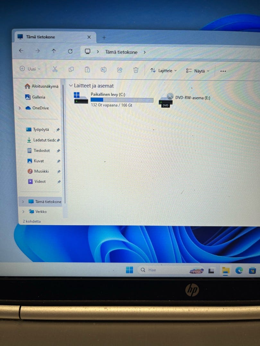Open the Lajittele sort dropdown
The image size is (260, 346).
tap(164, 70)
